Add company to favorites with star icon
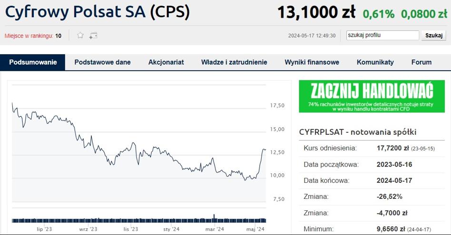Viewport: 451px width, 235px height. [80, 36]
